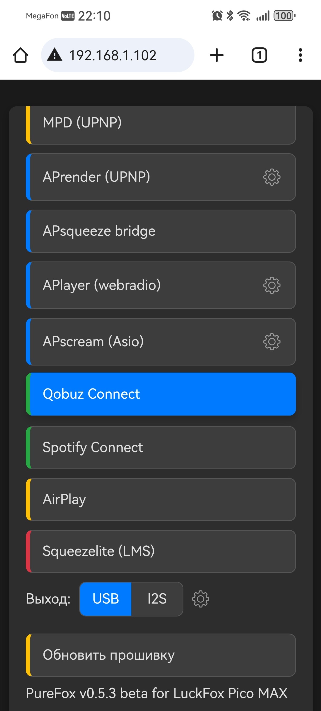The height and width of the screenshot is (711, 321).
Task: Select the MPD (UPNP) player
Action: tap(161, 125)
